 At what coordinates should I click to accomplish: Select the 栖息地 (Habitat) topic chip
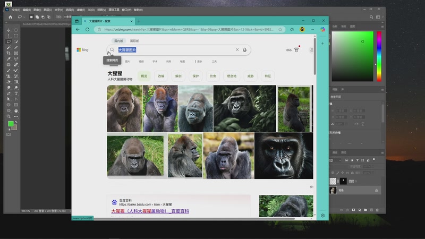(x=232, y=76)
